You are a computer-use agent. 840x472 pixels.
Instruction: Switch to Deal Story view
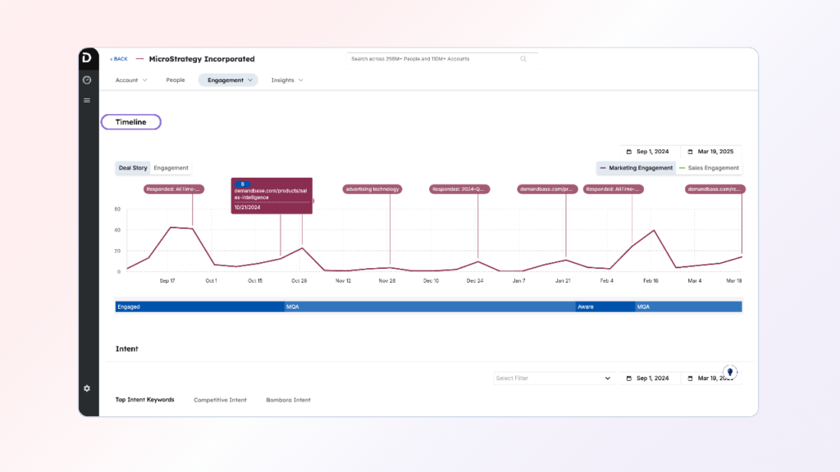(133, 168)
